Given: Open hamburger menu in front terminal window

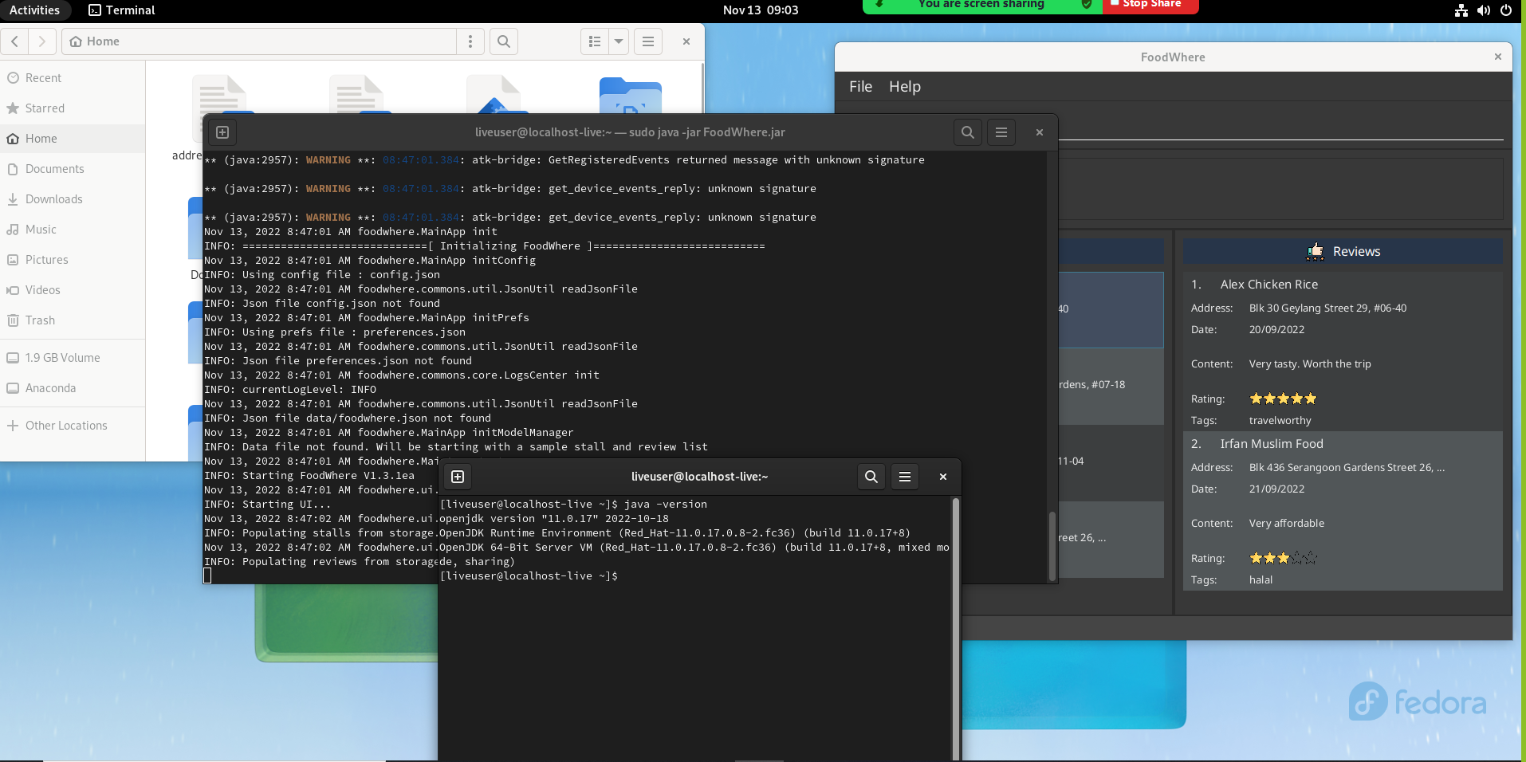Looking at the screenshot, I should click(905, 477).
